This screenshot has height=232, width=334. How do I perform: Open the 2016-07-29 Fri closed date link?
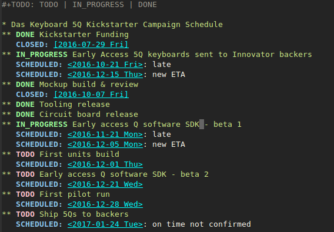point(91,45)
